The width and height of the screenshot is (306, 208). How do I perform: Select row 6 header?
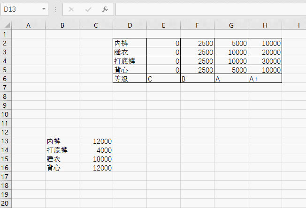coord(6,79)
